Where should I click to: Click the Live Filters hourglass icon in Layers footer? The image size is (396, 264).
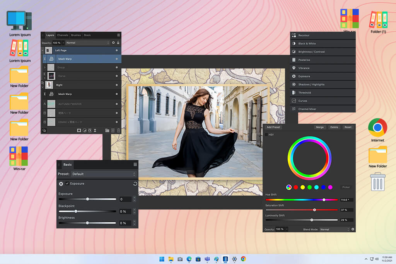(x=95, y=131)
